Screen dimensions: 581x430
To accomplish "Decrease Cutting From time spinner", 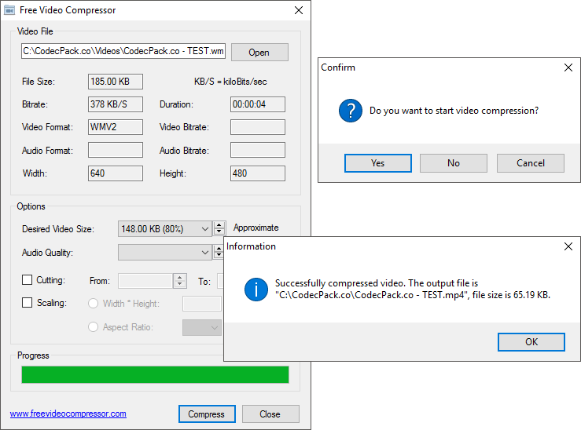I will point(180,284).
